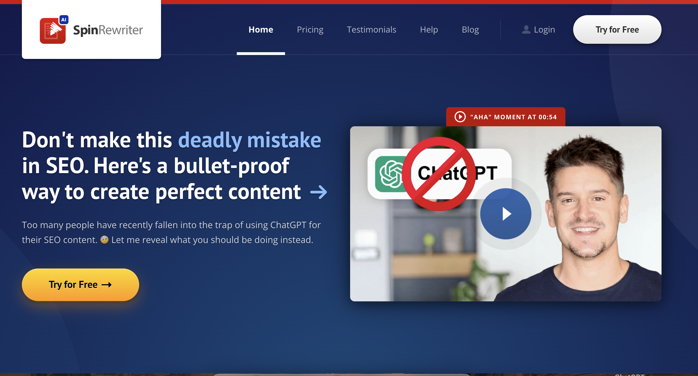This screenshot has width=698, height=376.
Task: Click the Login person icon
Action: (x=526, y=29)
